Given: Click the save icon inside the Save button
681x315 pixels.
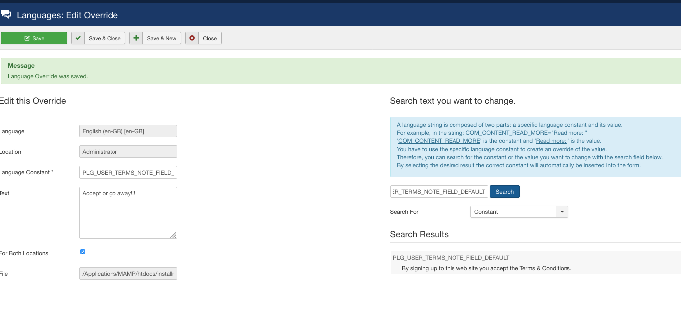Looking at the screenshot, I should 27,38.
